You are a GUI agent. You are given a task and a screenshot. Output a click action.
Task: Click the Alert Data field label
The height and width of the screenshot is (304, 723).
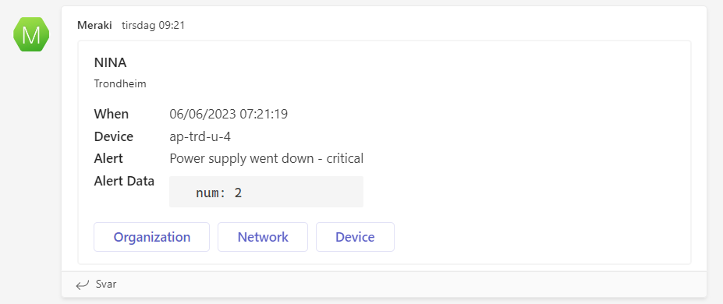[x=124, y=181]
